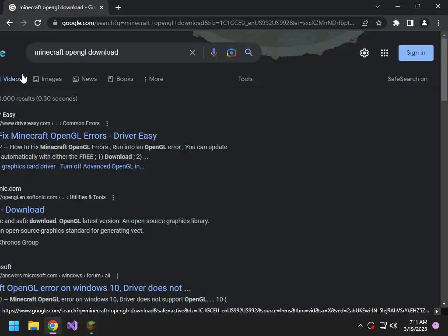Click the Khronos Group text
Viewport: 448px width, 336px height.
[x=19, y=242]
